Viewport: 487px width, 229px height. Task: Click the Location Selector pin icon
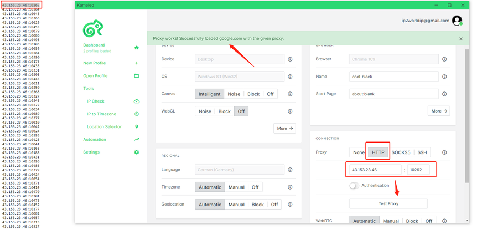coord(137,127)
